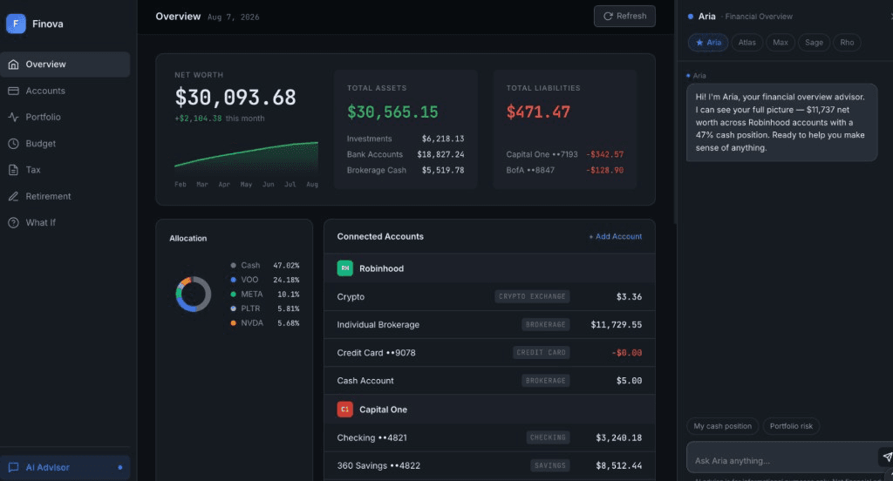The height and width of the screenshot is (481, 893).
Task: Click the Accounts card icon
Action: pyautogui.click(x=14, y=91)
